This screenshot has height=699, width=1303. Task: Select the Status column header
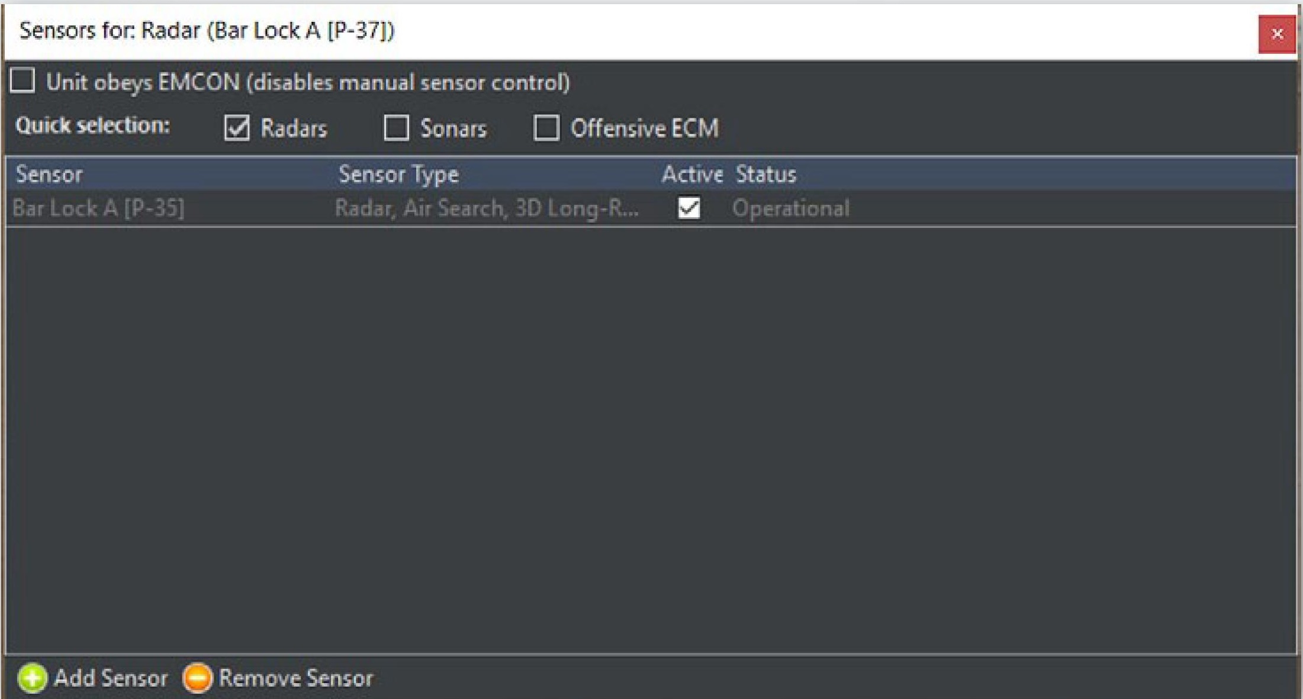[x=765, y=174]
